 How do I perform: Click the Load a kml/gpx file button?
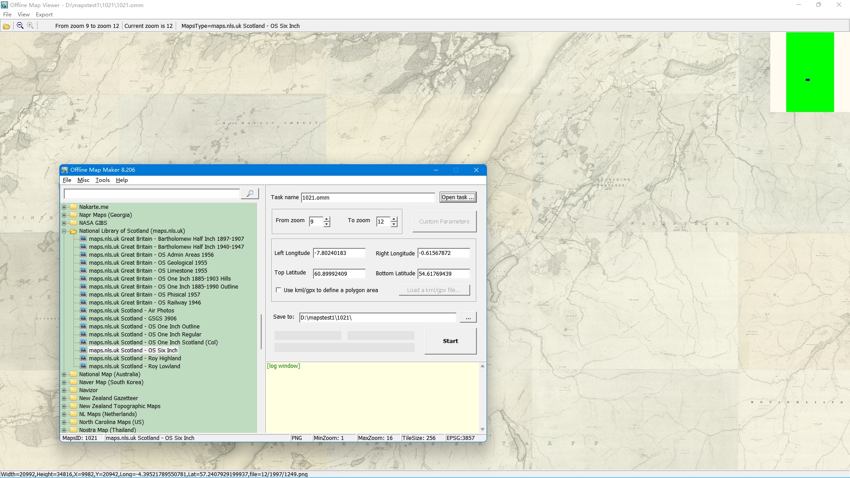pos(434,290)
